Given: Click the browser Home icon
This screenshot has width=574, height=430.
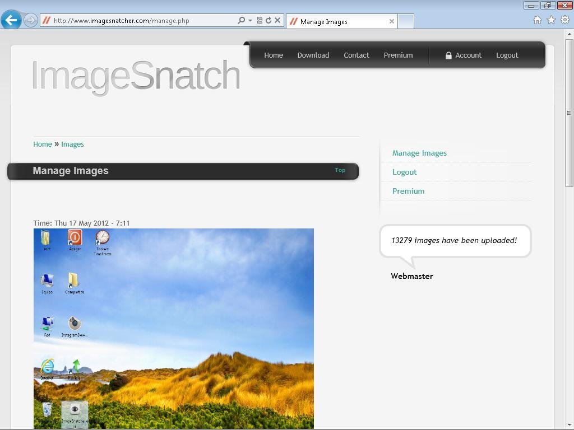Looking at the screenshot, I should click(x=538, y=20).
